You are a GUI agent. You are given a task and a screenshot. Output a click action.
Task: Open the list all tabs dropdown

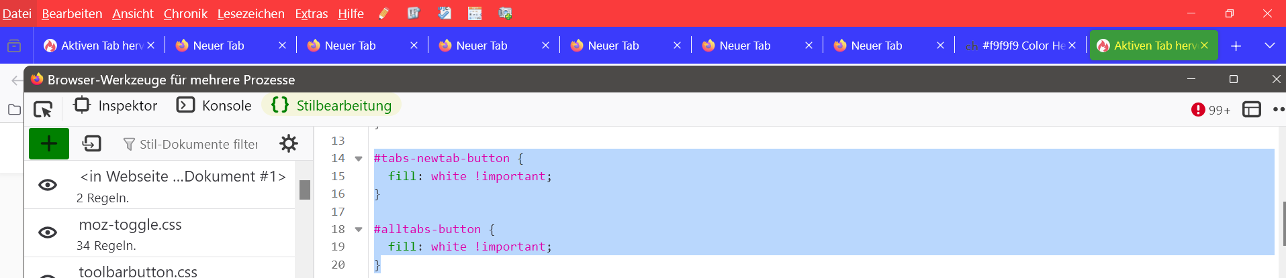[1269, 46]
